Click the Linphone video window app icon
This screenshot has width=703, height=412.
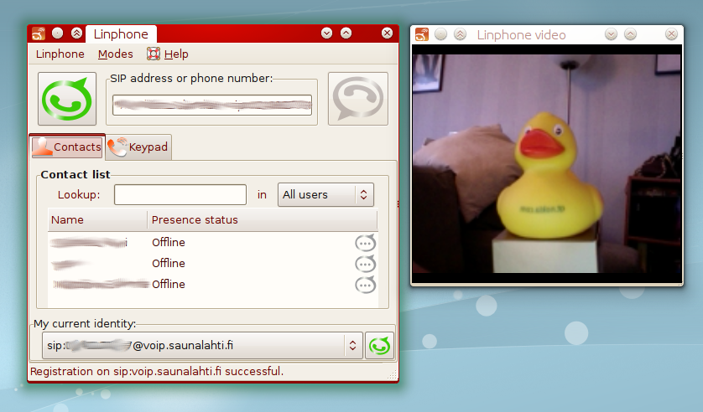coord(422,34)
